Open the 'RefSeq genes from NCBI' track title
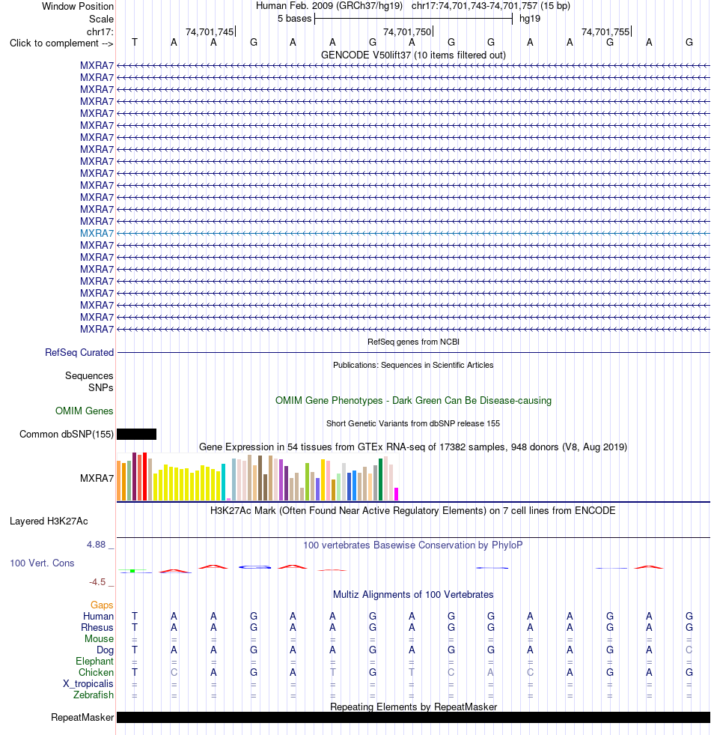 [413, 342]
